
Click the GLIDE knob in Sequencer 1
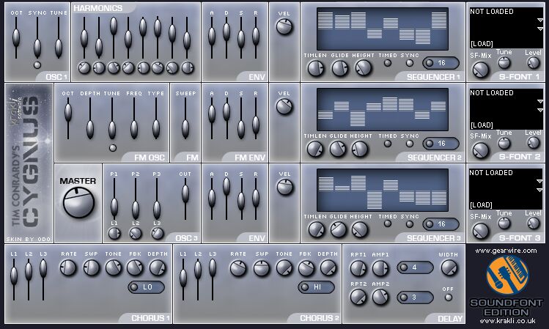coord(339,68)
